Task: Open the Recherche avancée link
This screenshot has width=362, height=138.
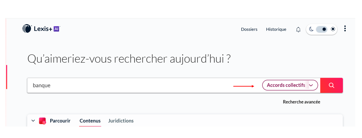Action: click(x=301, y=102)
